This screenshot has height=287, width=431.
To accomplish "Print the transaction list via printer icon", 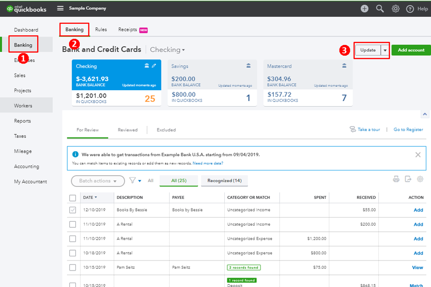I will coord(396,179).
